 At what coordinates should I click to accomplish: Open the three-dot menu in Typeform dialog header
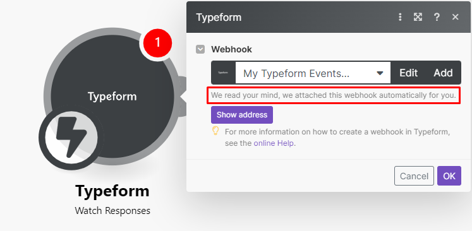(400, 17)
